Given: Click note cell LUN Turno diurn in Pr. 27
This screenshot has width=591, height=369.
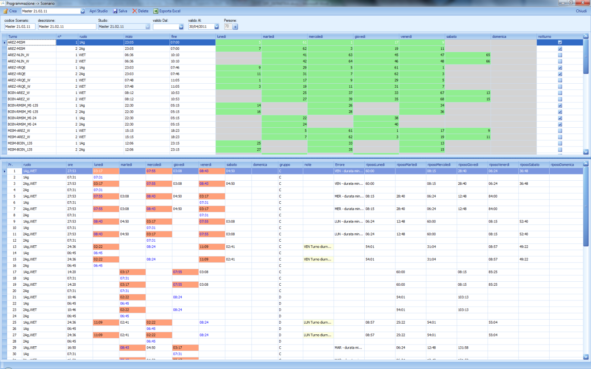Looking at the screenshot, I should (x=318, y=335).
